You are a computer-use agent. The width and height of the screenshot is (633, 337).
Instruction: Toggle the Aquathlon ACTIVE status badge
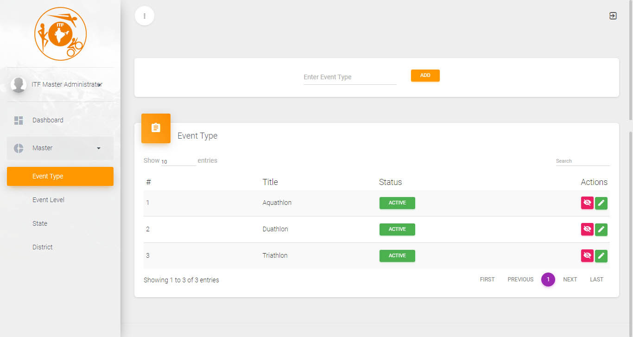(x=397, y=203)
